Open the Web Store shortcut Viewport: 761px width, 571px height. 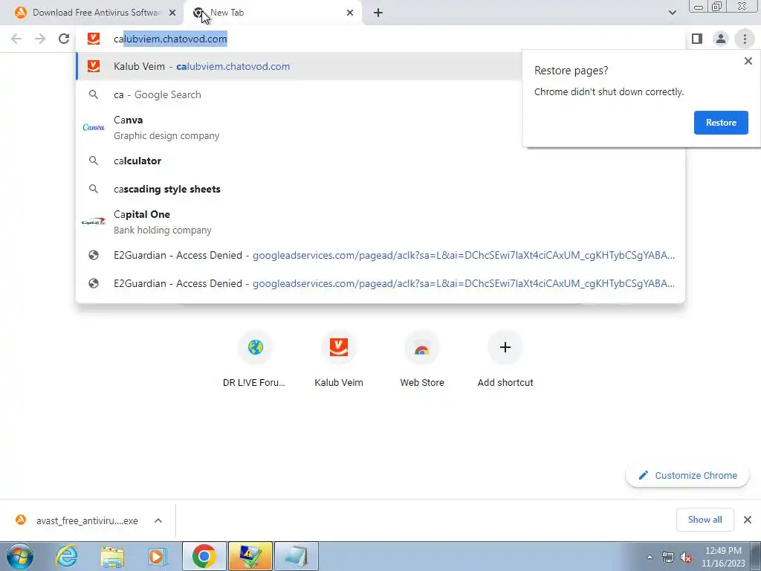coord(422,359)
